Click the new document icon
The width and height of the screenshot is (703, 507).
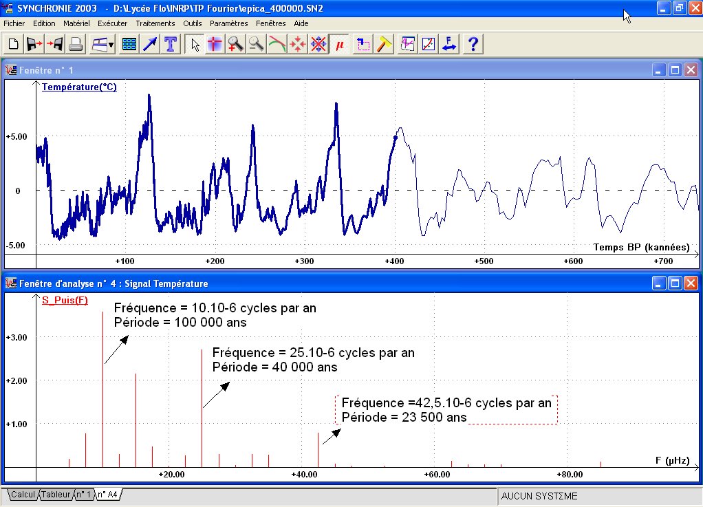(13, 45)
